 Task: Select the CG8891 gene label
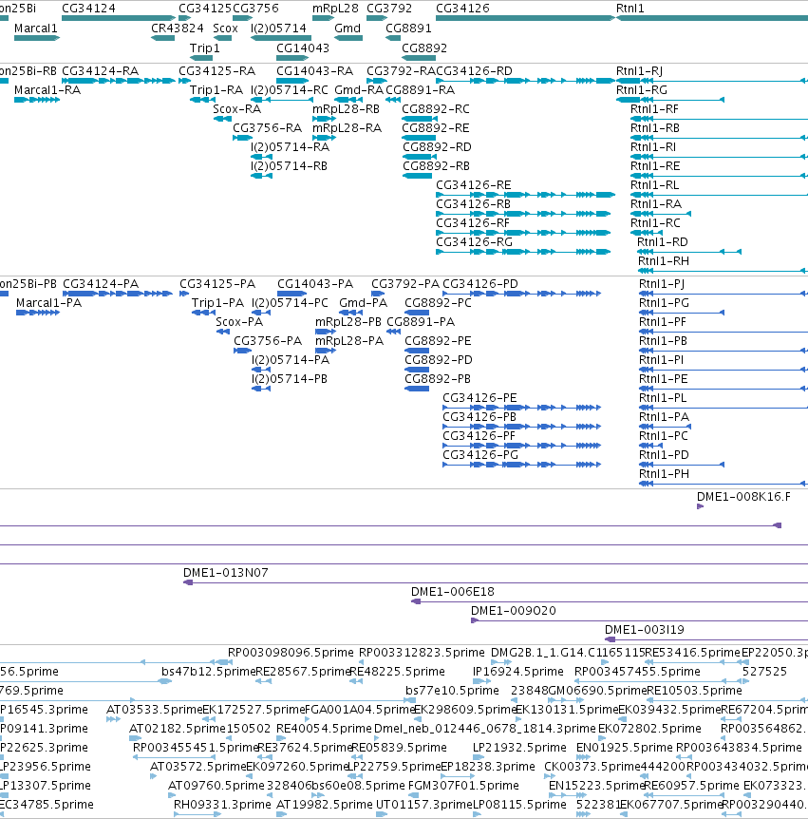pyautogui.click(x=408, y=29)
